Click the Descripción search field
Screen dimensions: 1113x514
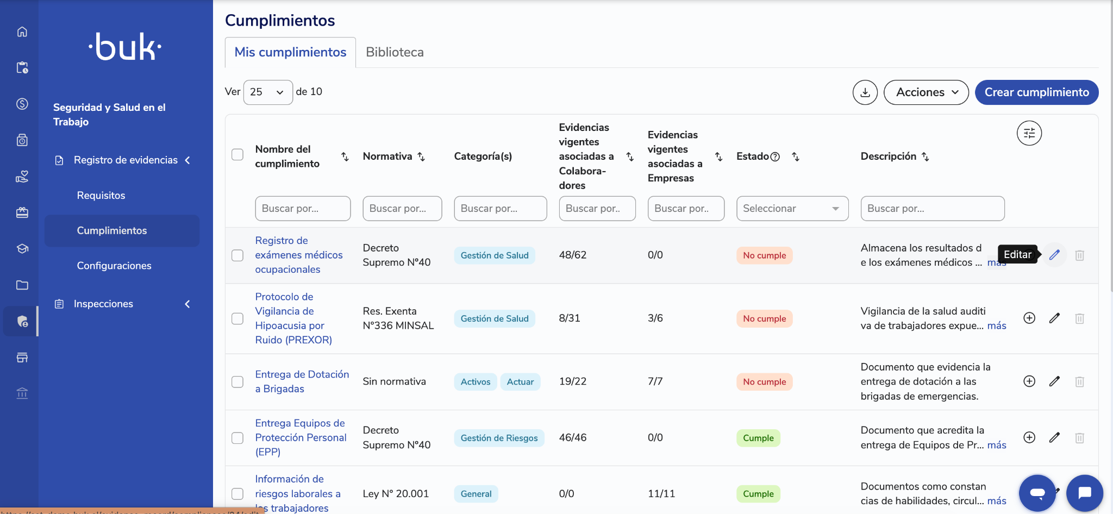pos(933,209)
